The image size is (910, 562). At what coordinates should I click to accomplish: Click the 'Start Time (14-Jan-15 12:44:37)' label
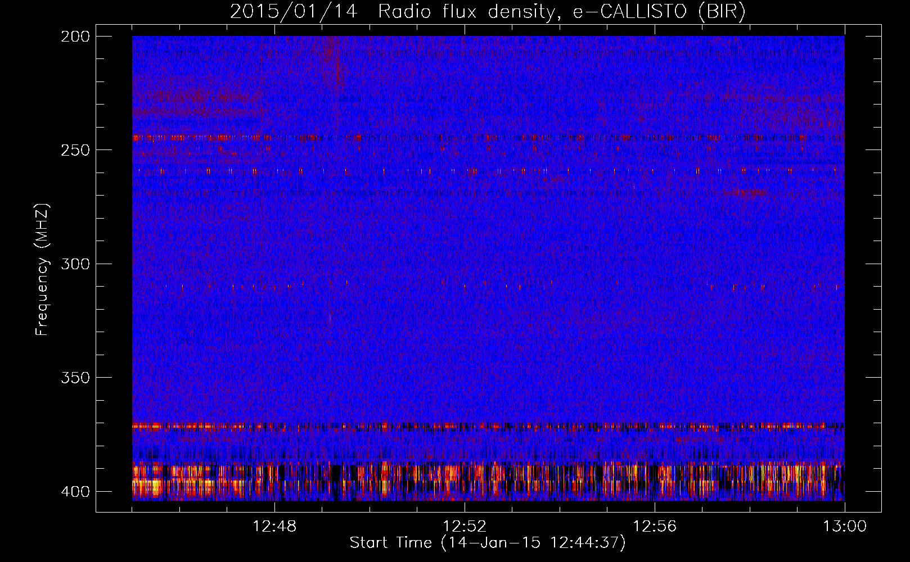pos(488,543)
